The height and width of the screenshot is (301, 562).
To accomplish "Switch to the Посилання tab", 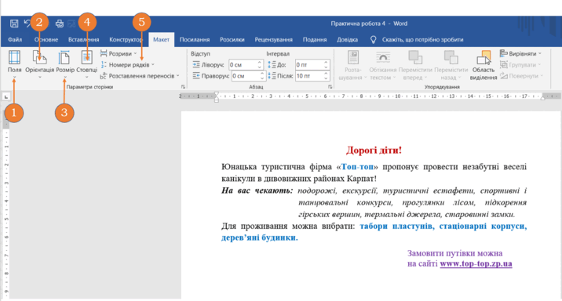I will tap(195, 40).
